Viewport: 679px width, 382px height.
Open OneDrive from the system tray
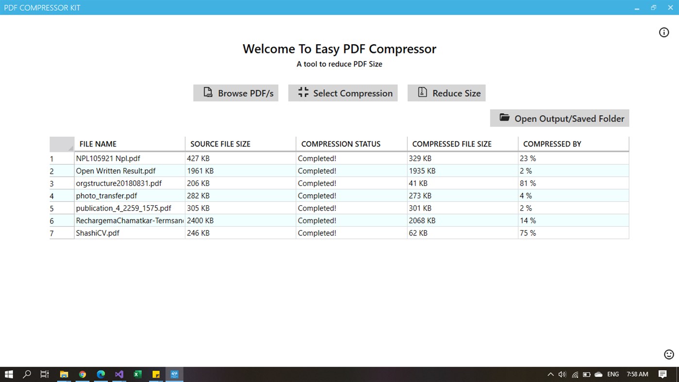598,374
